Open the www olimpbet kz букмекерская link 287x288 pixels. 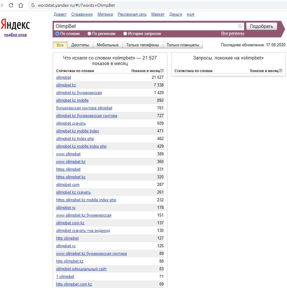point(84,215)
